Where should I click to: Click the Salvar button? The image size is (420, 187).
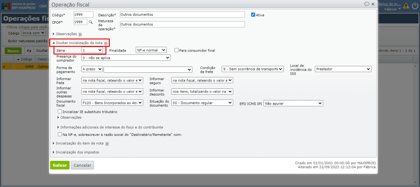pos(60,165)
